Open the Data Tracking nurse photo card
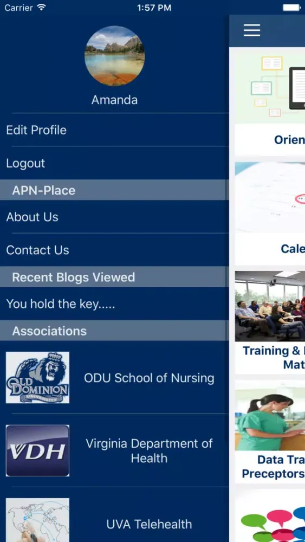 [270, 415]
